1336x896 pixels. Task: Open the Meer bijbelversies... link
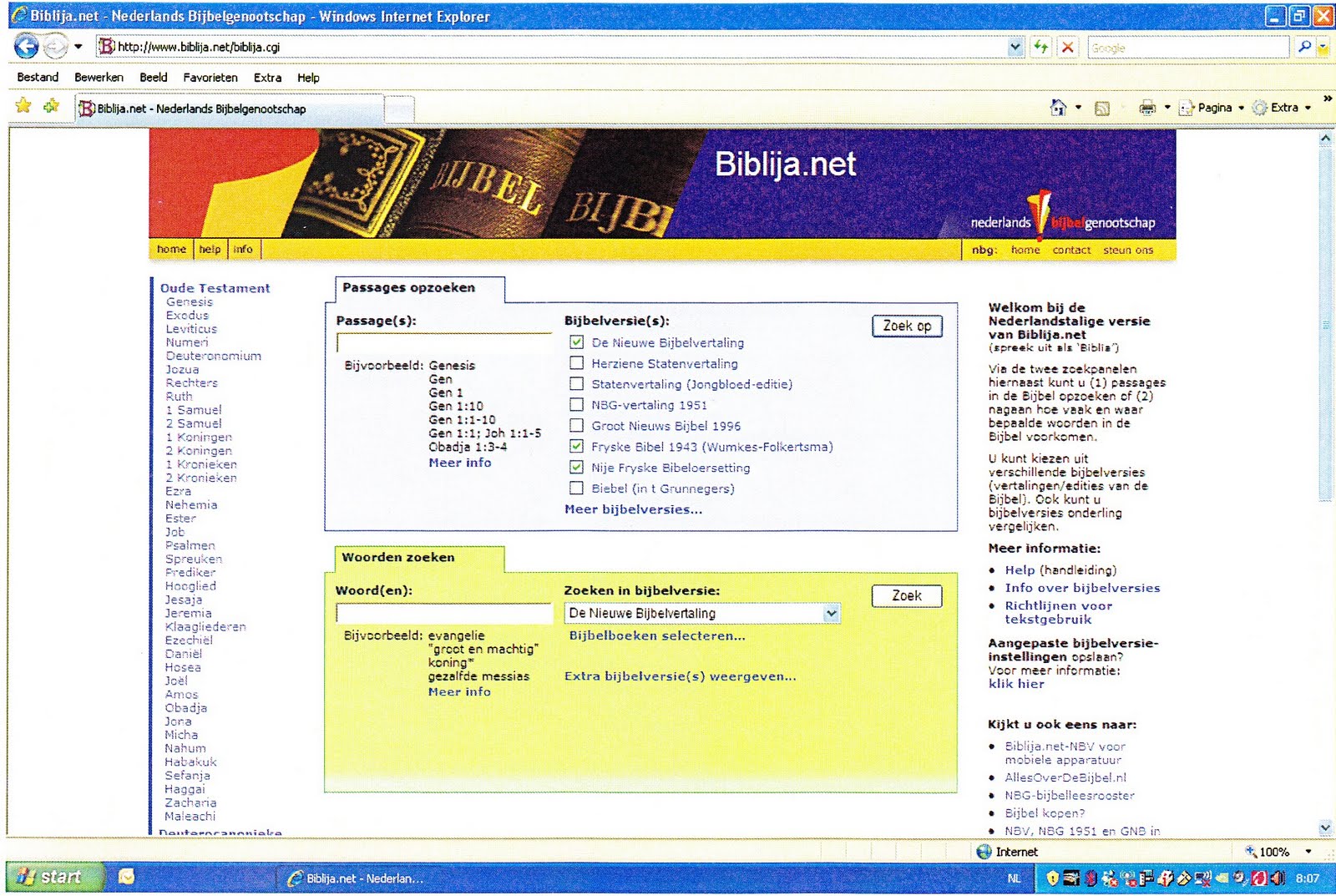[x=634, y=509]
